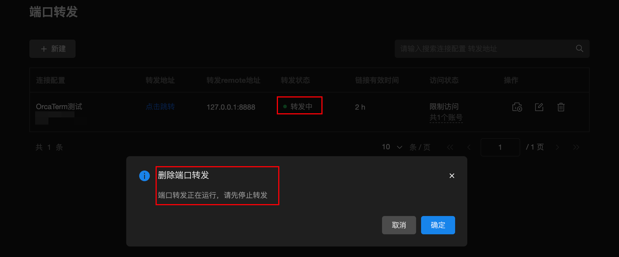Screen dimensions: 619x257
Task: Go to the previous page arrow
Action: [x=469, y=147]
